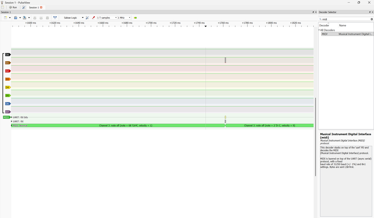374x218 pixels.
Task: Expand the save options dropdown arrow
Action: coord(29,17)
